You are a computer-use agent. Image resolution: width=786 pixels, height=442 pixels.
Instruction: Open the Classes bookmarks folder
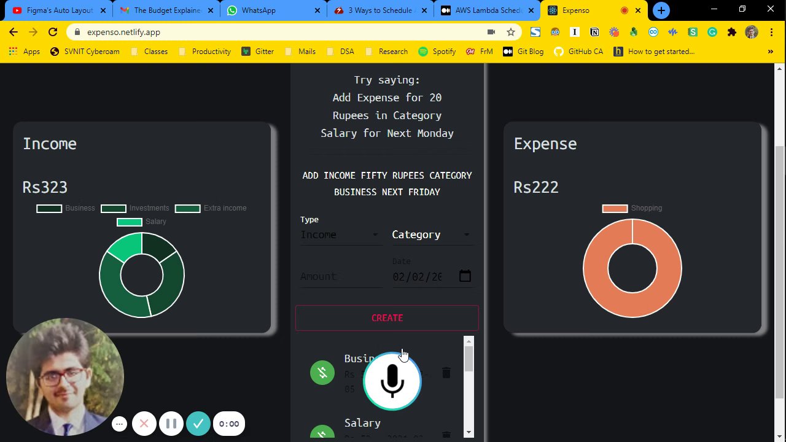[x=149, y=52]
